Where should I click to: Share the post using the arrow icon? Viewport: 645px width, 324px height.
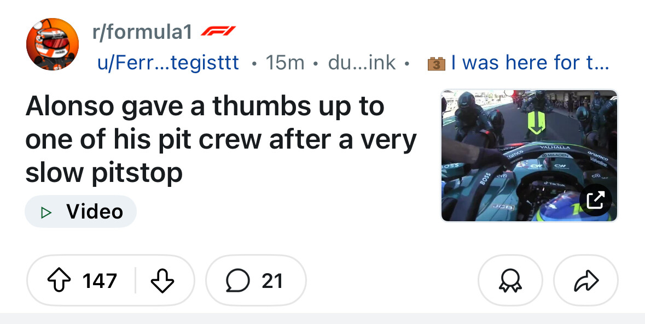coord(585,281)
